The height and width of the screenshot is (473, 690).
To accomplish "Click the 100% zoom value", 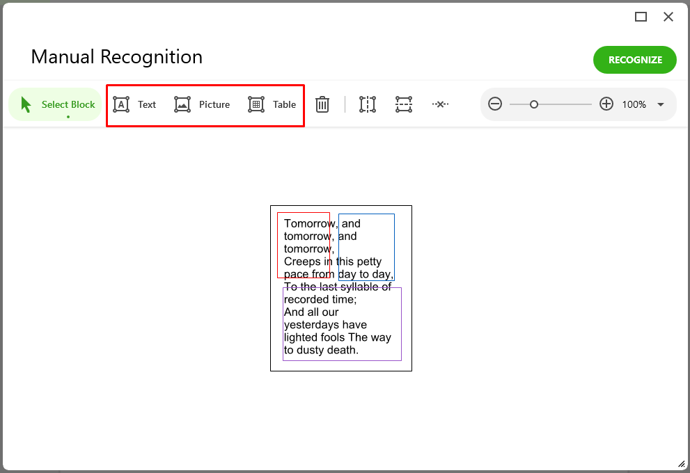I will 634,104.
